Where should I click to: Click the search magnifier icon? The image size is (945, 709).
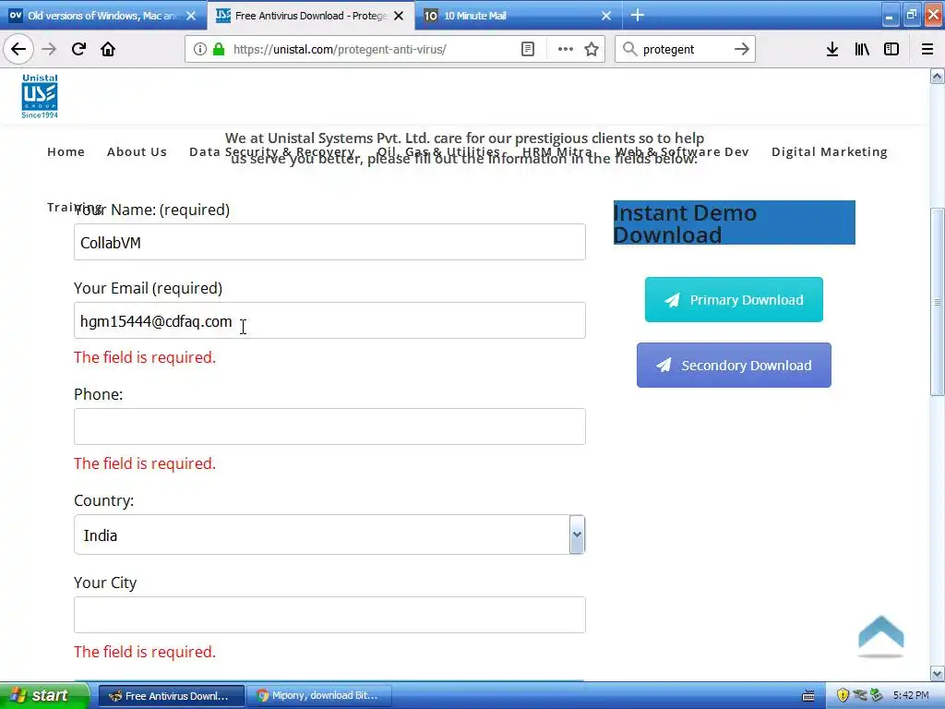[629, 49]
